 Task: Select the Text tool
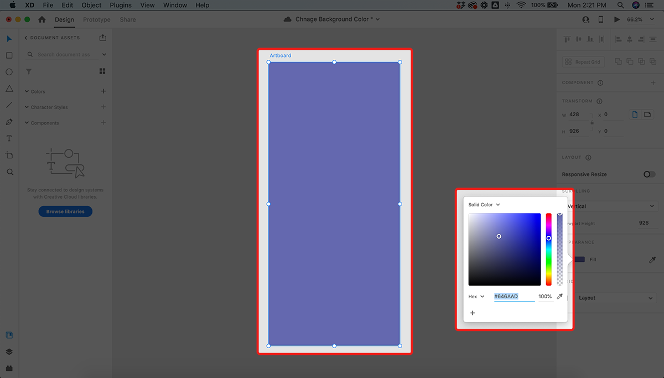(9, 138)
